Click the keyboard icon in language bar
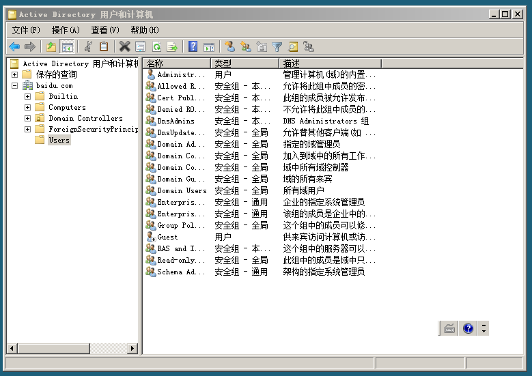Viewport: 532px width, 376px height. (449, 328)
